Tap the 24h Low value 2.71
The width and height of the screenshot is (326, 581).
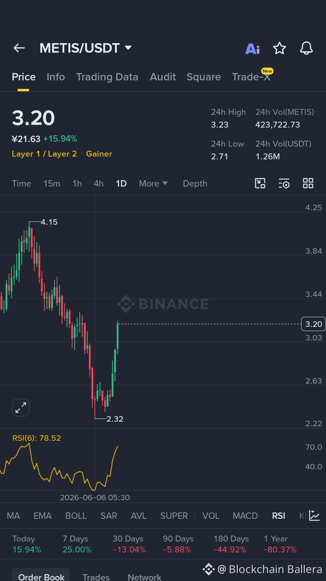click(x=220, y=157)
